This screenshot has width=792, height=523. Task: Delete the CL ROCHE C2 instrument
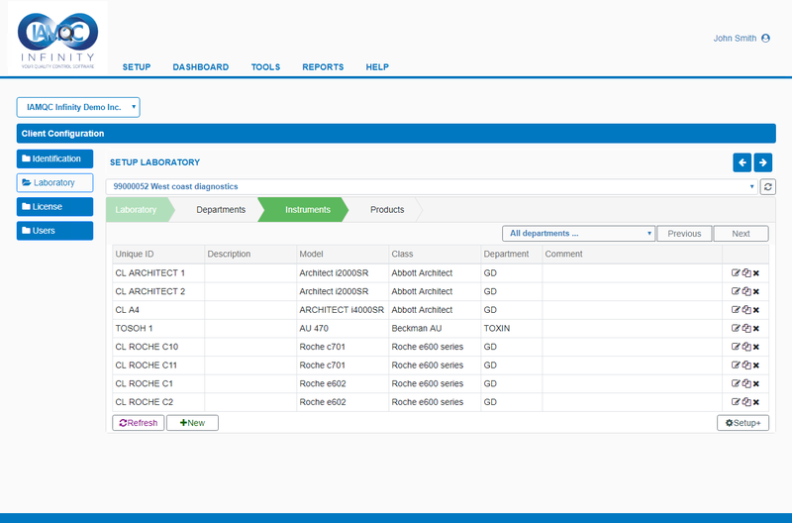[756, 402]
